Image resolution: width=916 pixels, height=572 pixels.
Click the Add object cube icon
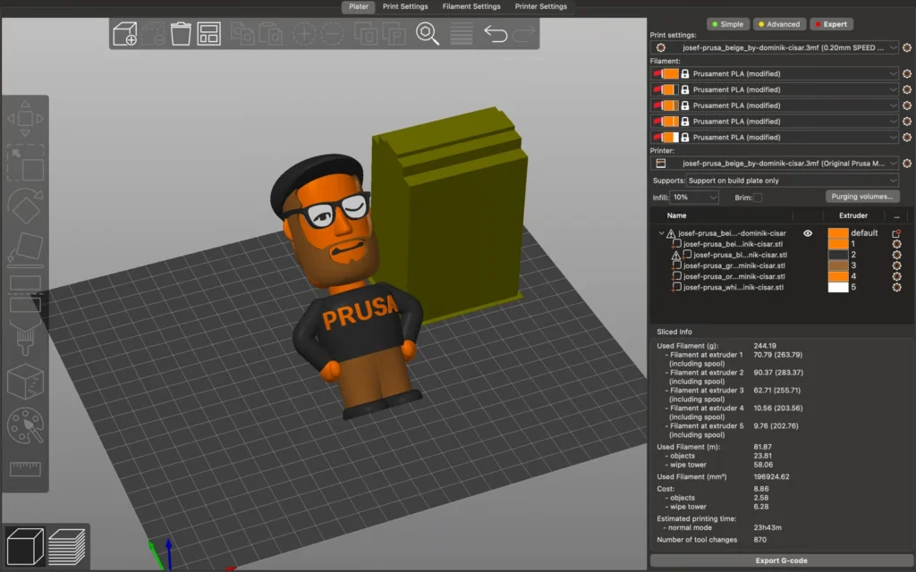pos(125,34)
